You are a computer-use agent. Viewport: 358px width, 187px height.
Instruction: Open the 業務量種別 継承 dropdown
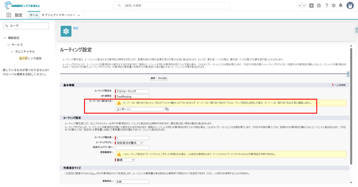[x=126, y=160]
